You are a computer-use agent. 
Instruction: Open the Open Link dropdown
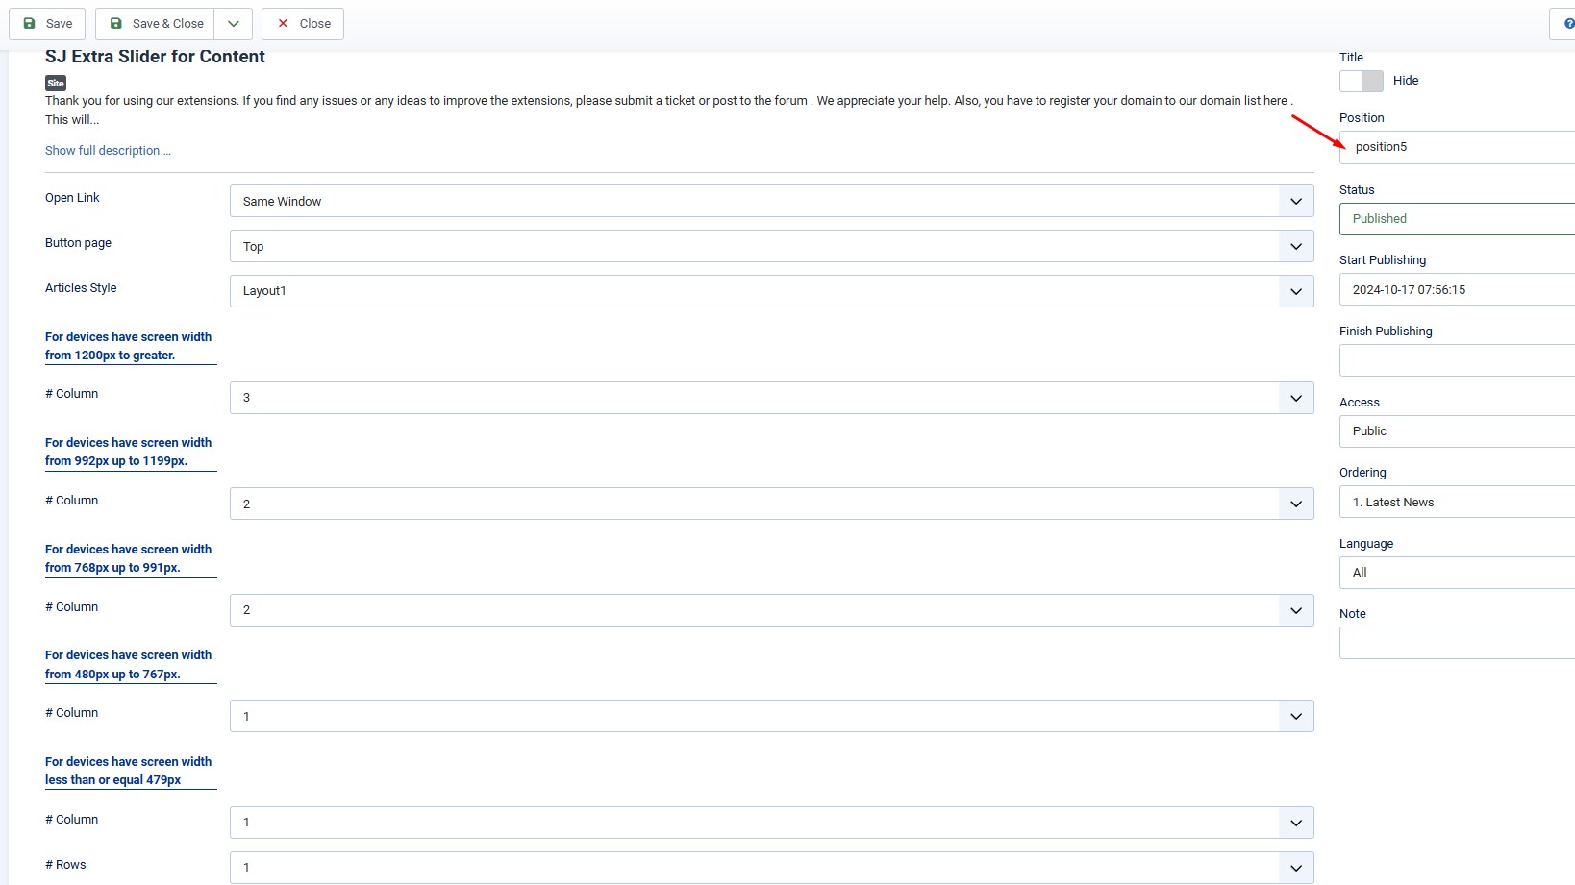(x=771, y=202)
